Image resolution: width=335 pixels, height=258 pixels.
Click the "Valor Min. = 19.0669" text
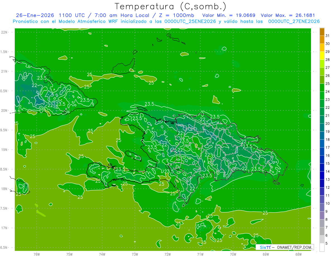(x=229, y=15)
